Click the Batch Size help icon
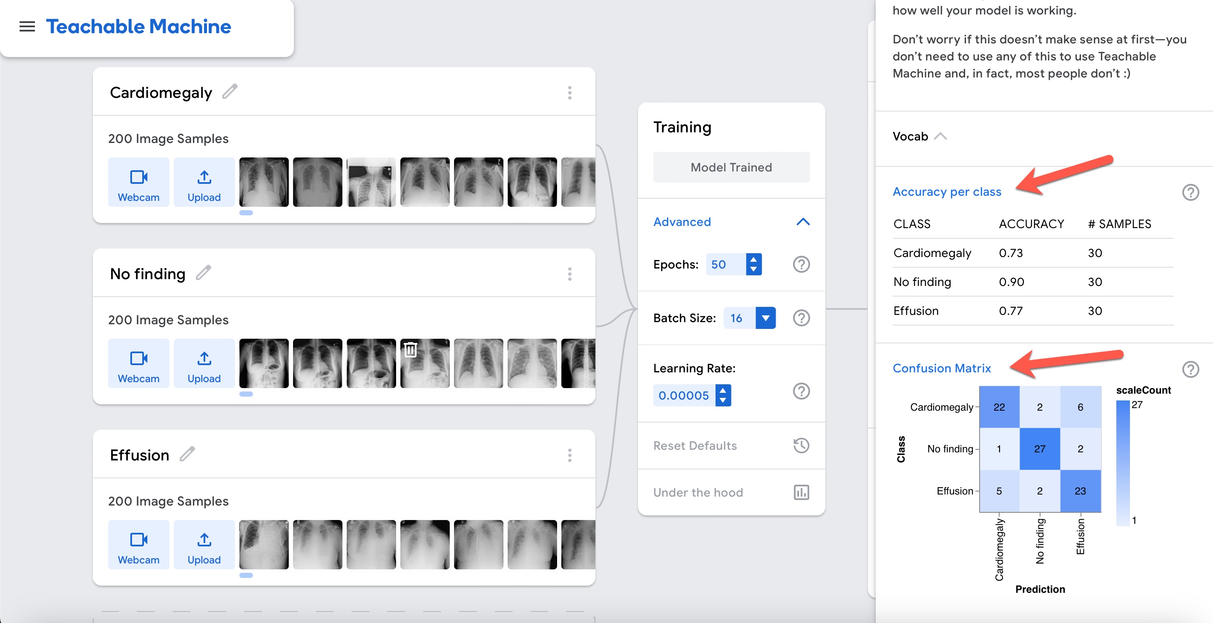The height and width of the screenshot is (623, 1213). point(801,318)
